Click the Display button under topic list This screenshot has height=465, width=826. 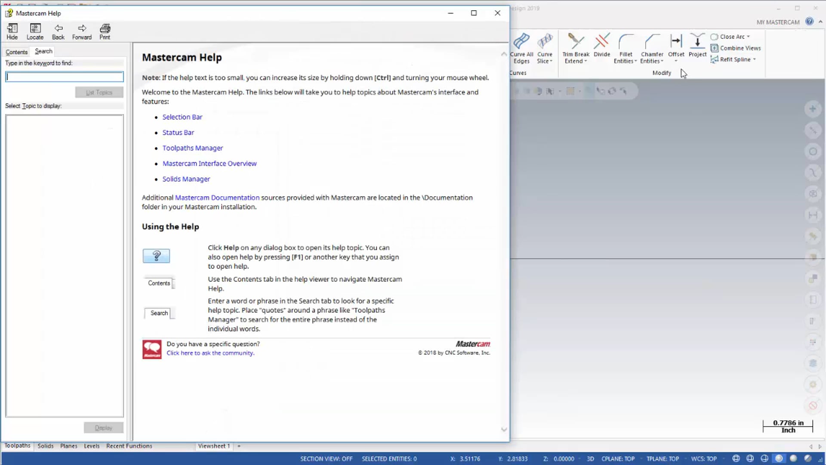point(103,428)
